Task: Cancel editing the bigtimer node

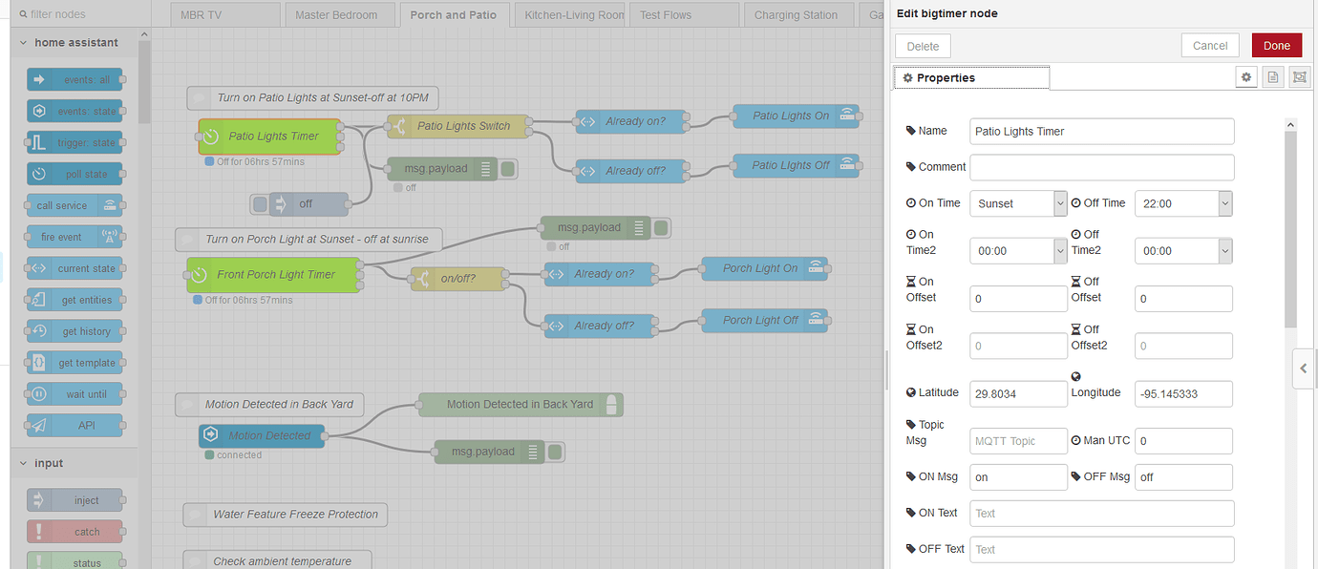Action: coord(1209,45)
